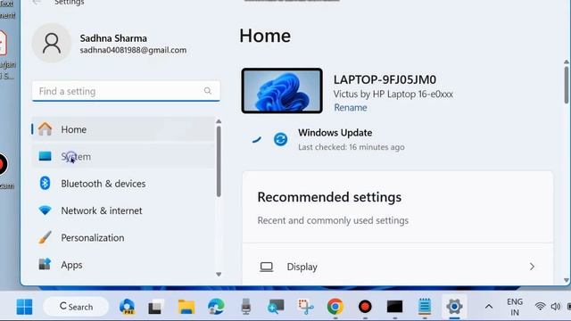Show hidden system tray icons
The height and width of the screenshot is (321, 571).
tap(489, 307)
